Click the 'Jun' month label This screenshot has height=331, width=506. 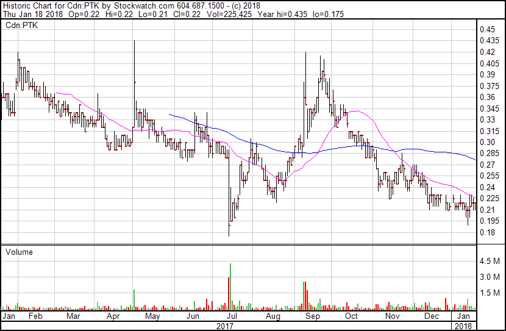[193, 316]
